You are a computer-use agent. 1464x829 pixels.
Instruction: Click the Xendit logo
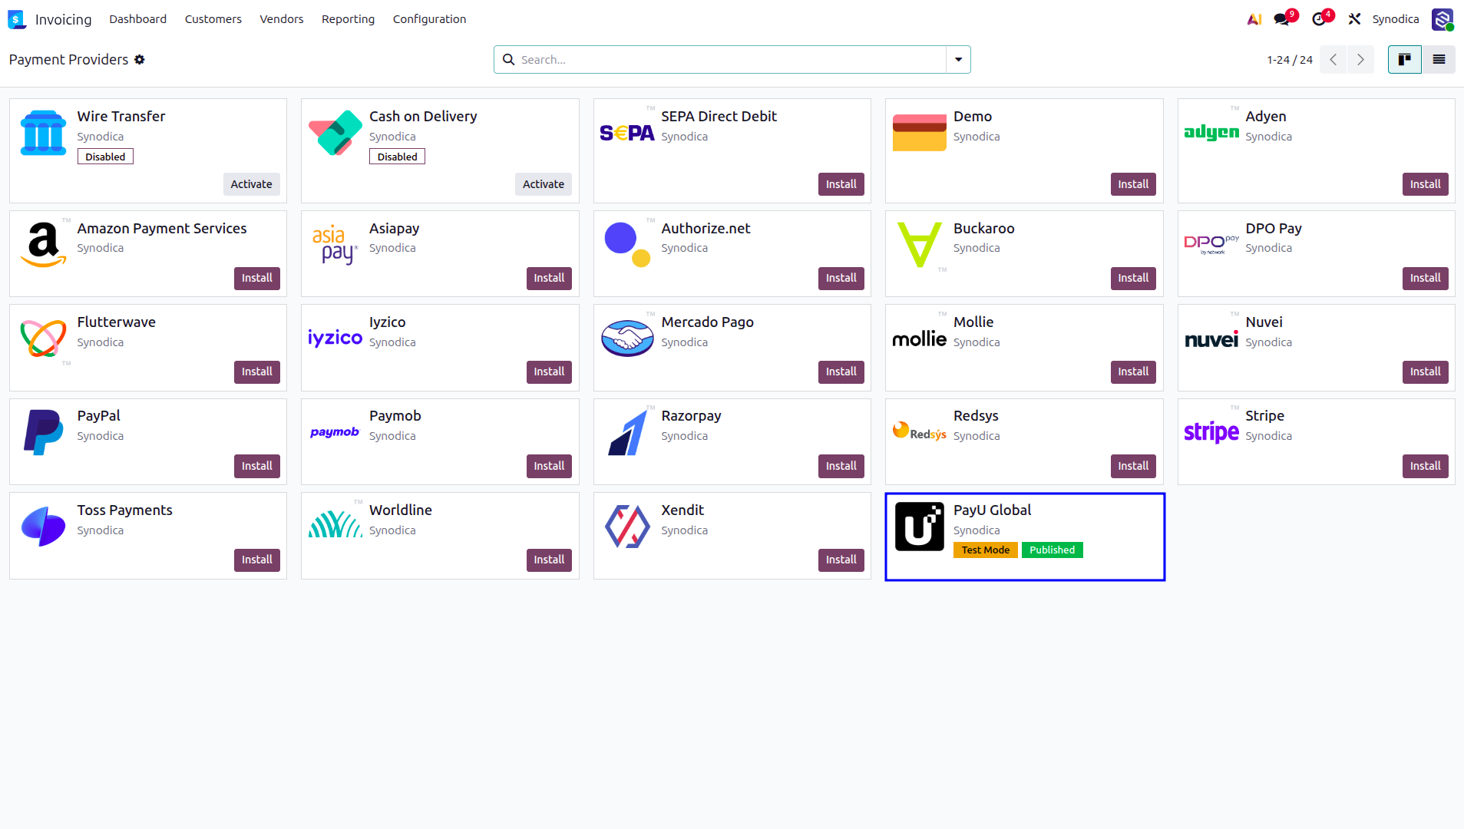coord(627,527)
